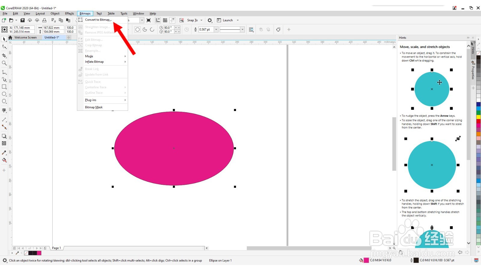Select the Drop Shadow tool
The height and width of the screenshot is (270, 481).
4,136
